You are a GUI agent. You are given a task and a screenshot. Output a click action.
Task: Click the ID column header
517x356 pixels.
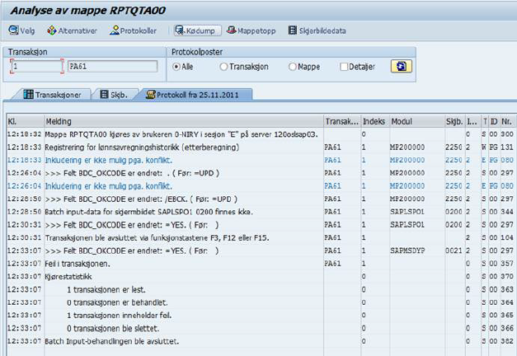(494, 122)
